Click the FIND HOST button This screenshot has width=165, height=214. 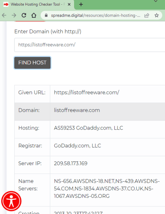coord(32,63)
